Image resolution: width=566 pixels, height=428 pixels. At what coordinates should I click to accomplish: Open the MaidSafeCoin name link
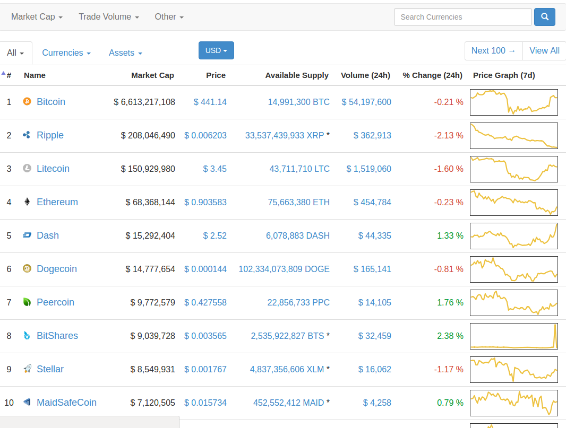coord(66,403)
